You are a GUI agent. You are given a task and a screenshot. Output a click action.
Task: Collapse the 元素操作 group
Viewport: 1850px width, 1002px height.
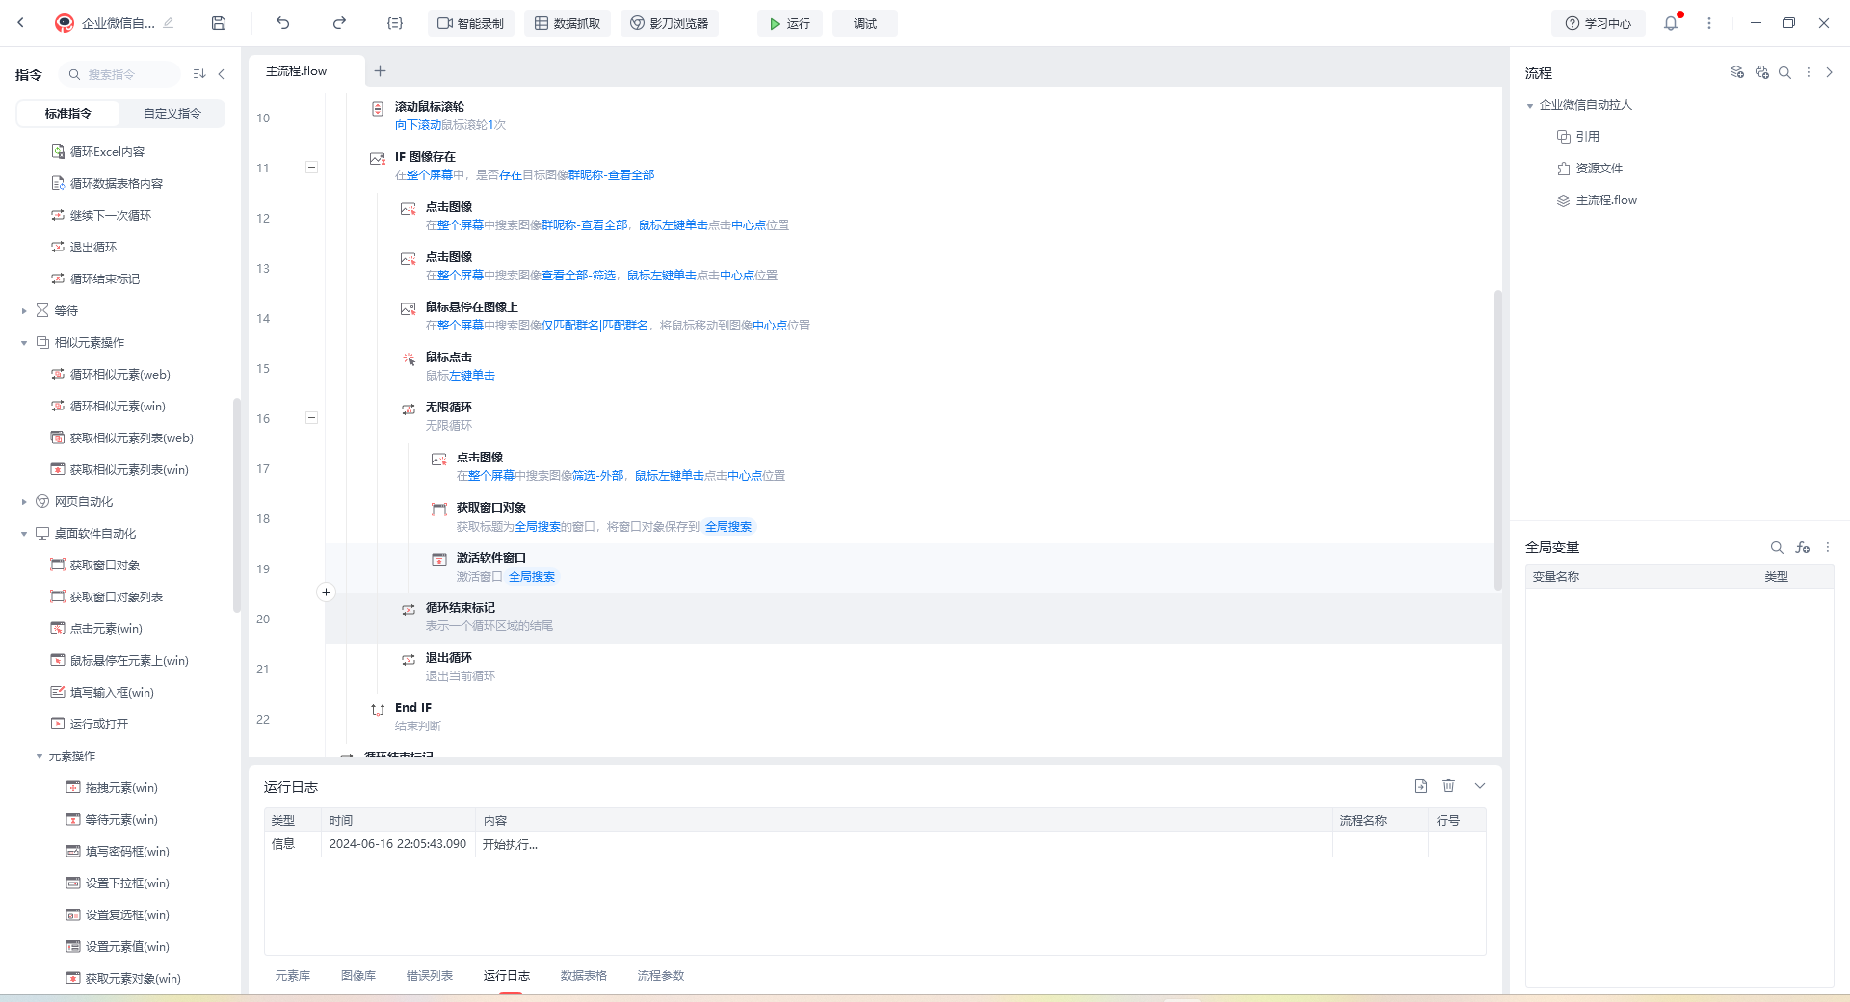[x=40, y=756]
